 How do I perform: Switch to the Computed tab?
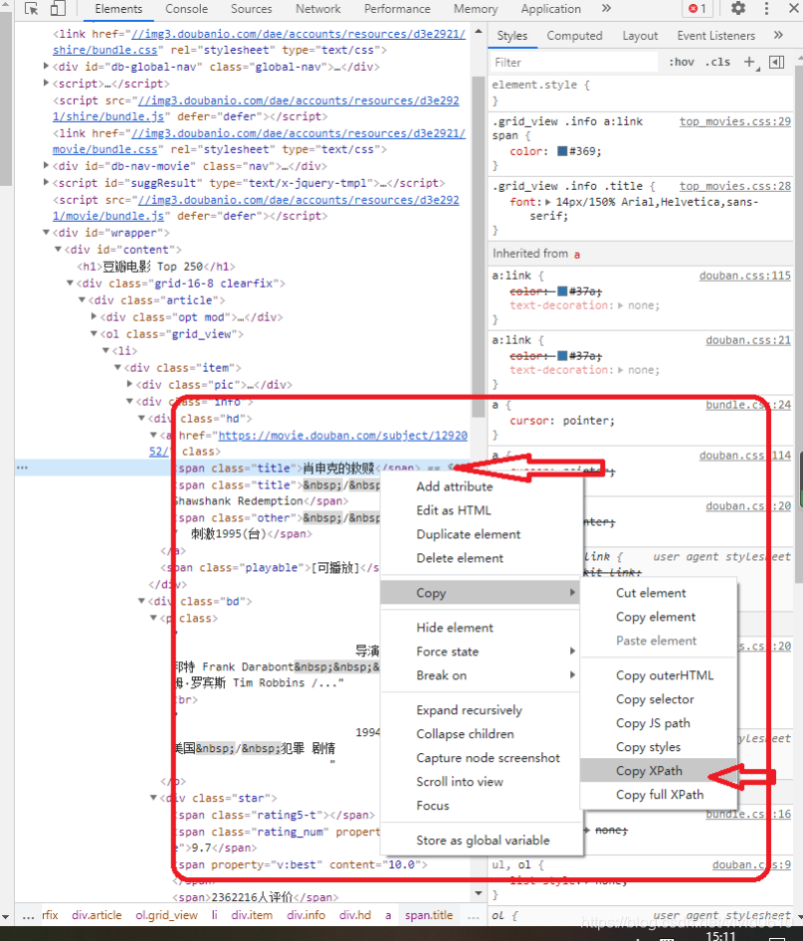point(574,36)
